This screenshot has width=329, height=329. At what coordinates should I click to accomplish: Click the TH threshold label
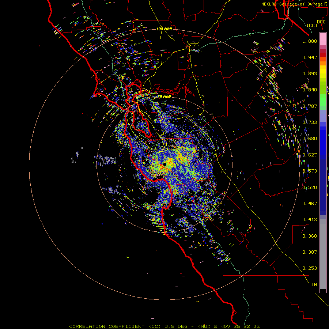click(x=314, y=285)
